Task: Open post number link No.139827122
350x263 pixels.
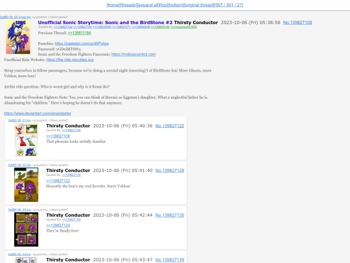Action: (170, 126)
